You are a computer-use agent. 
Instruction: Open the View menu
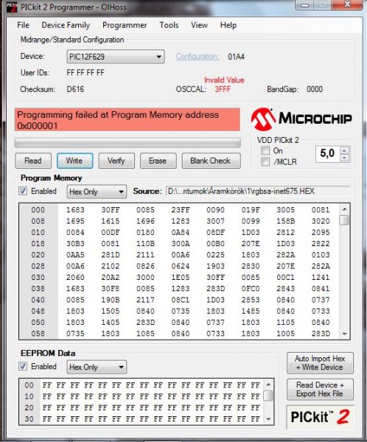[x=199, y=25]
